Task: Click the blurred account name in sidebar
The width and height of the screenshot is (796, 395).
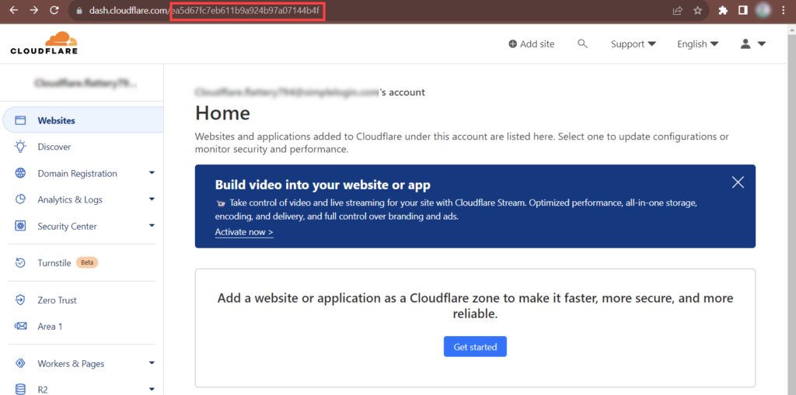Action: (86, 84)
